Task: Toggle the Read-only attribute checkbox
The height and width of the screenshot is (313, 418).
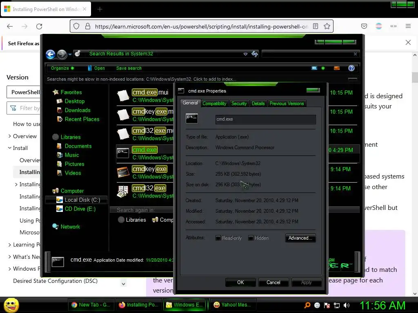Action: 218,238
